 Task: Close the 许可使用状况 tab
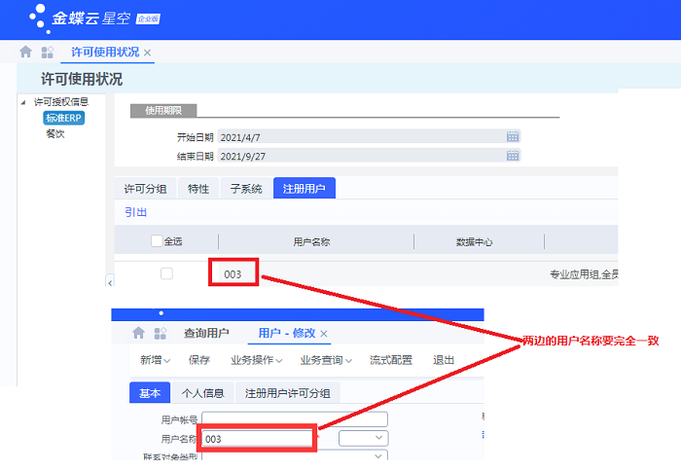148,53
